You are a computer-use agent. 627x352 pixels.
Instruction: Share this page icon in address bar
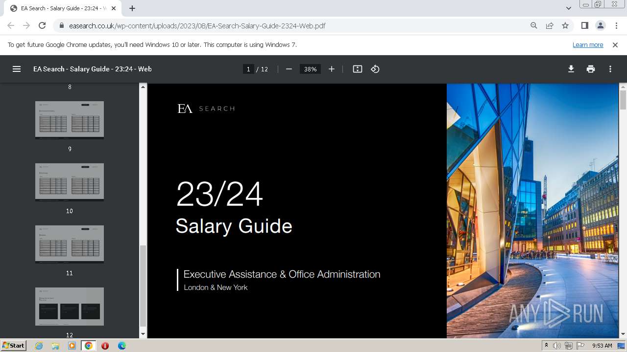pos(550,25)
